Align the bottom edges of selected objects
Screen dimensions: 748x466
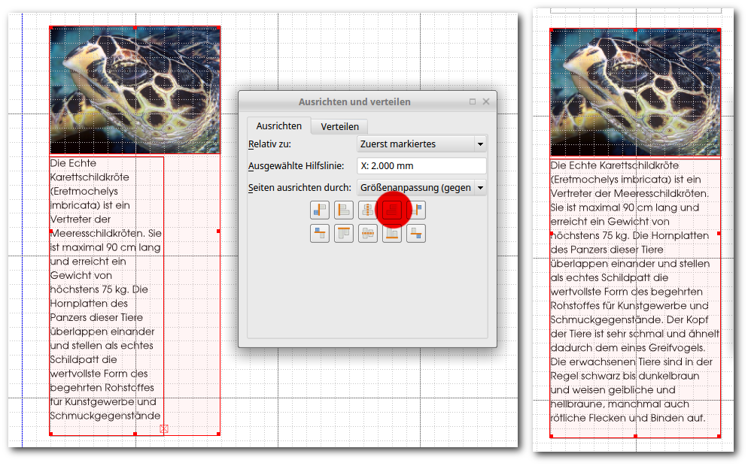coord(392,234)
